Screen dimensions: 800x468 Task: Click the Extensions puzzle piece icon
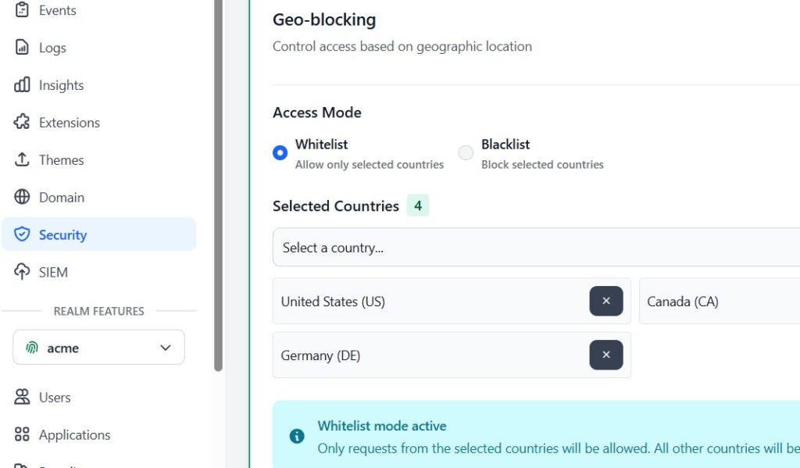[22, 123]
